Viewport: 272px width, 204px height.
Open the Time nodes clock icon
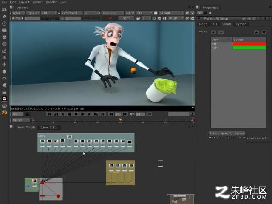[x=4, y=23]
